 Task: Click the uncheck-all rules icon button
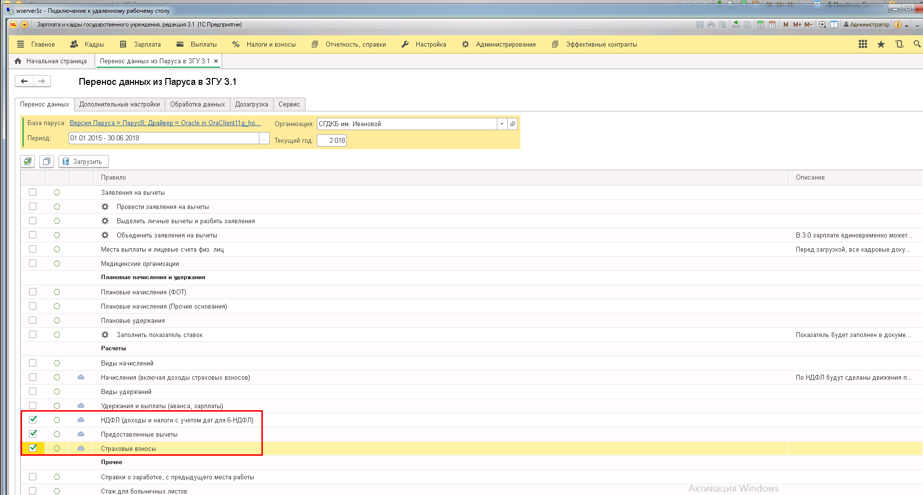click(47, 161)
